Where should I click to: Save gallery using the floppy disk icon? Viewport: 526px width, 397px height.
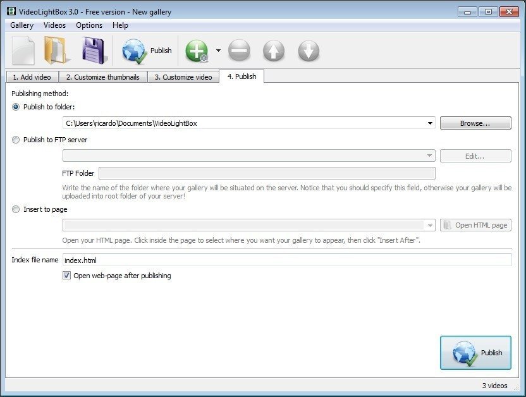click(x=94, y=51)
